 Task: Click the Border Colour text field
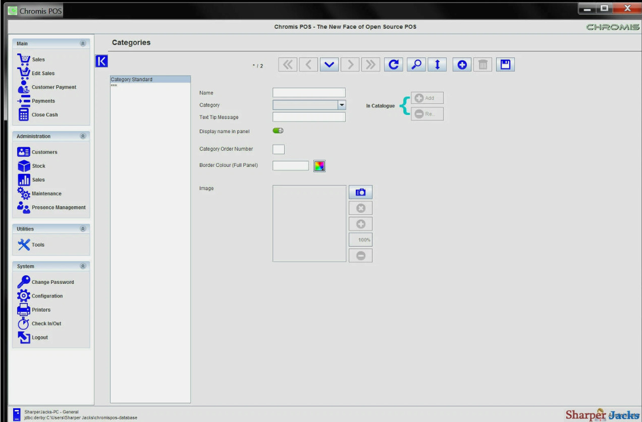click(x=291, y=165)
